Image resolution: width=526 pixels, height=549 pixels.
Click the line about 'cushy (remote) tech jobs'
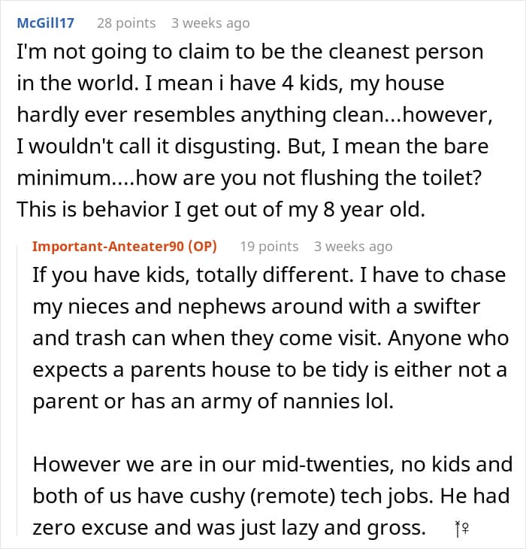point(271,496)
